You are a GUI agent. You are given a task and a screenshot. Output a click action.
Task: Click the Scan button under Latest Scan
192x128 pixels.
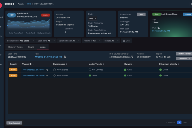pyautogui.click(x=141, y=14)
